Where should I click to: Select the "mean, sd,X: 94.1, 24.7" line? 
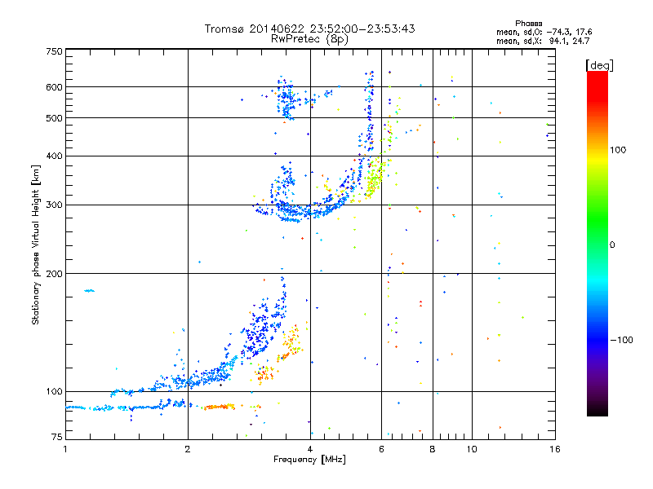543,41
